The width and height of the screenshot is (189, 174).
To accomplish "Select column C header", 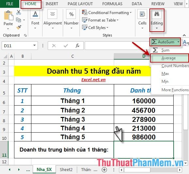I will pyautogui.click(x=73, y=56).
